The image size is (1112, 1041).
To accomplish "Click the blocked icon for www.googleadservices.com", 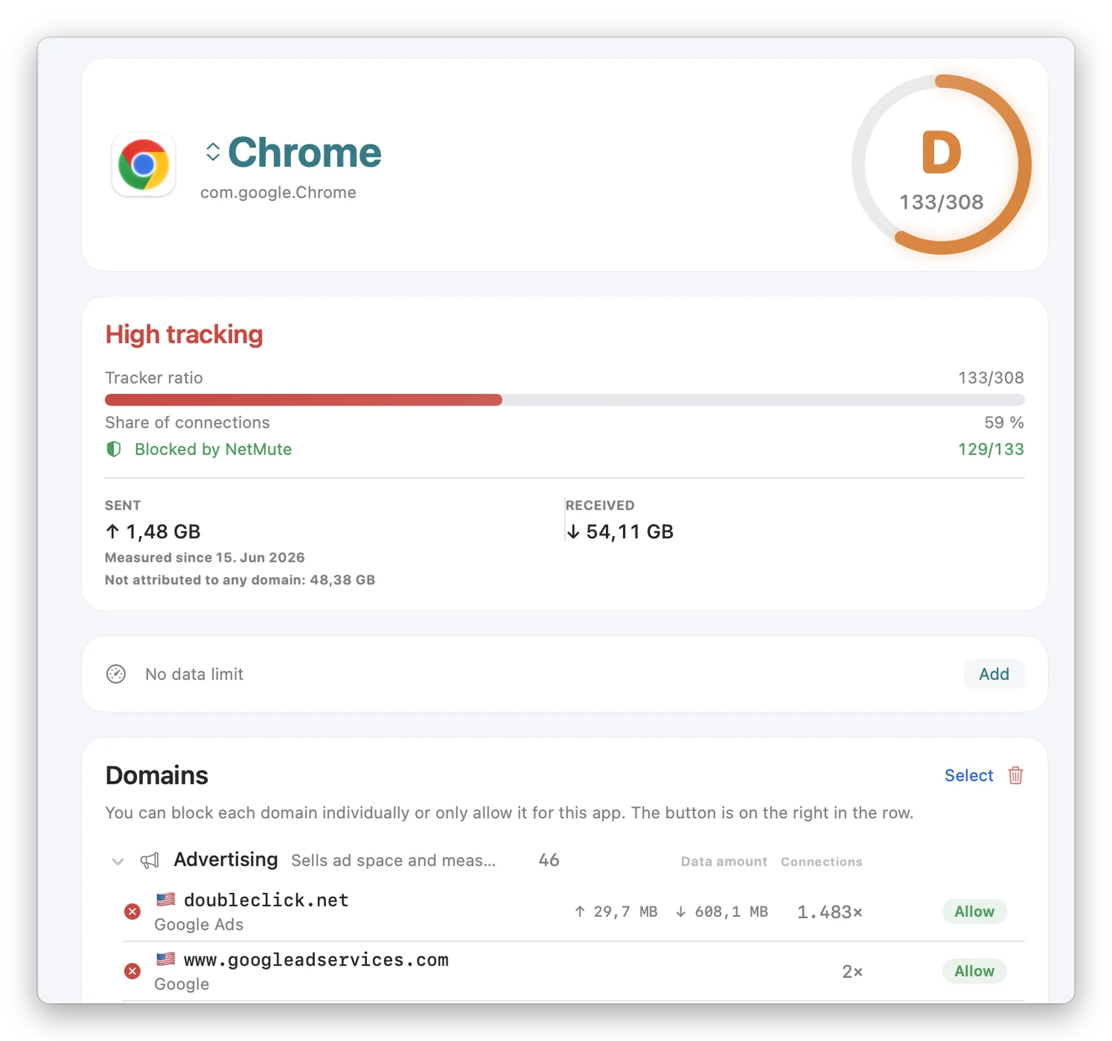I will click(x=133, y=971).
